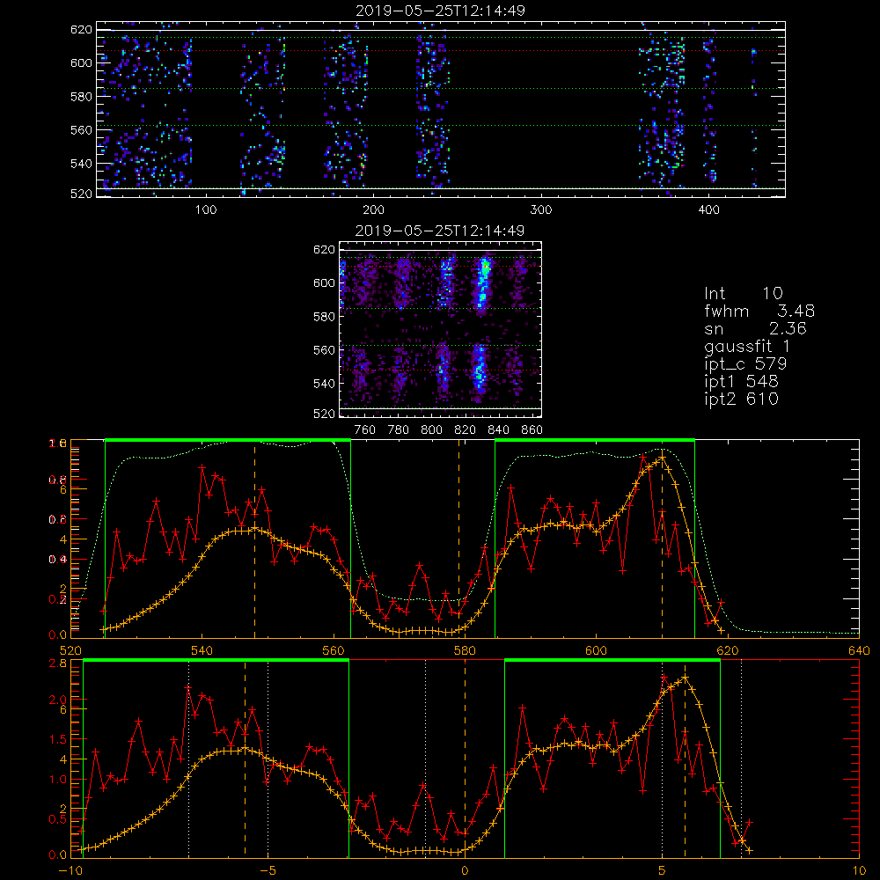
Task: Click the 2.8 y-axis label of bottom plot
Action: click(58, 663)
